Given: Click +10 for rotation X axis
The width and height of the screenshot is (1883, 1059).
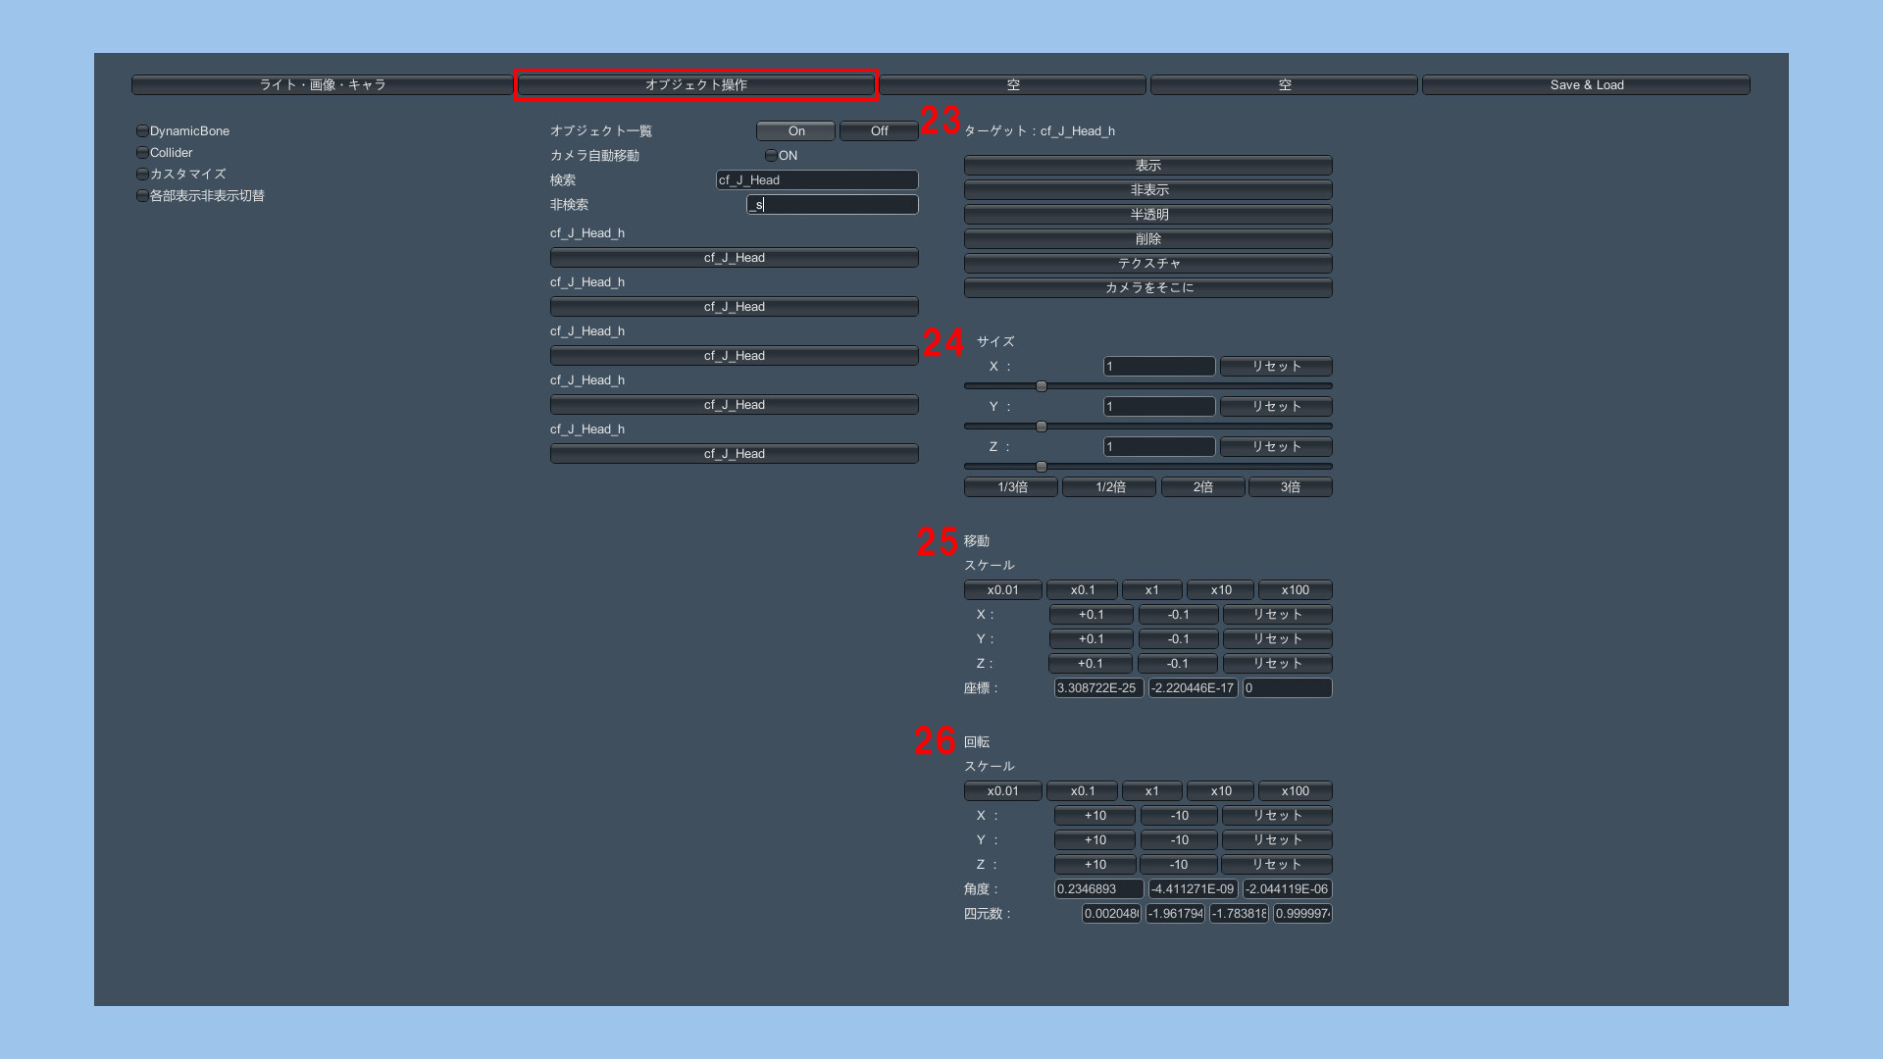Looking at the screenshot, I should pos(1094,815).
